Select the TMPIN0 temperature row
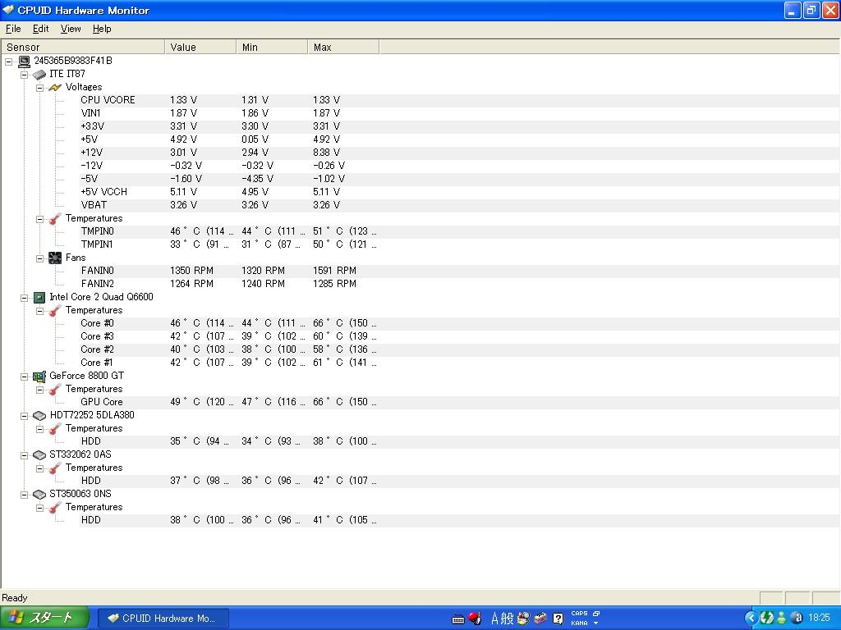Screen dimensions: 841x630 [x=460, y=231]
